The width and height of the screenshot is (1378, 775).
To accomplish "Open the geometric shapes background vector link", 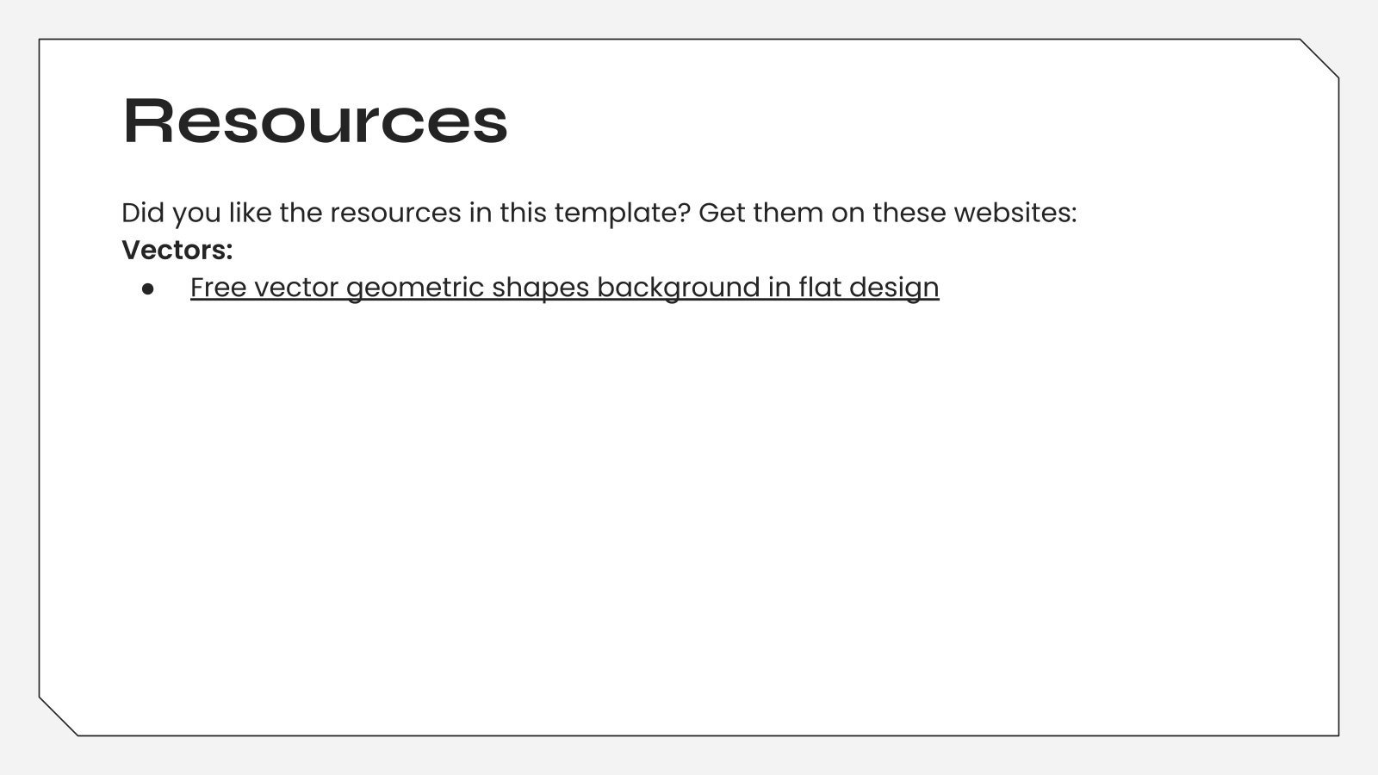I will tap(564, 287).
